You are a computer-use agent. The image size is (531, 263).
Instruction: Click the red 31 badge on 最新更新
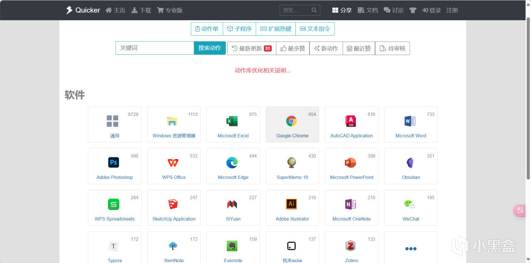click(268, 48)
